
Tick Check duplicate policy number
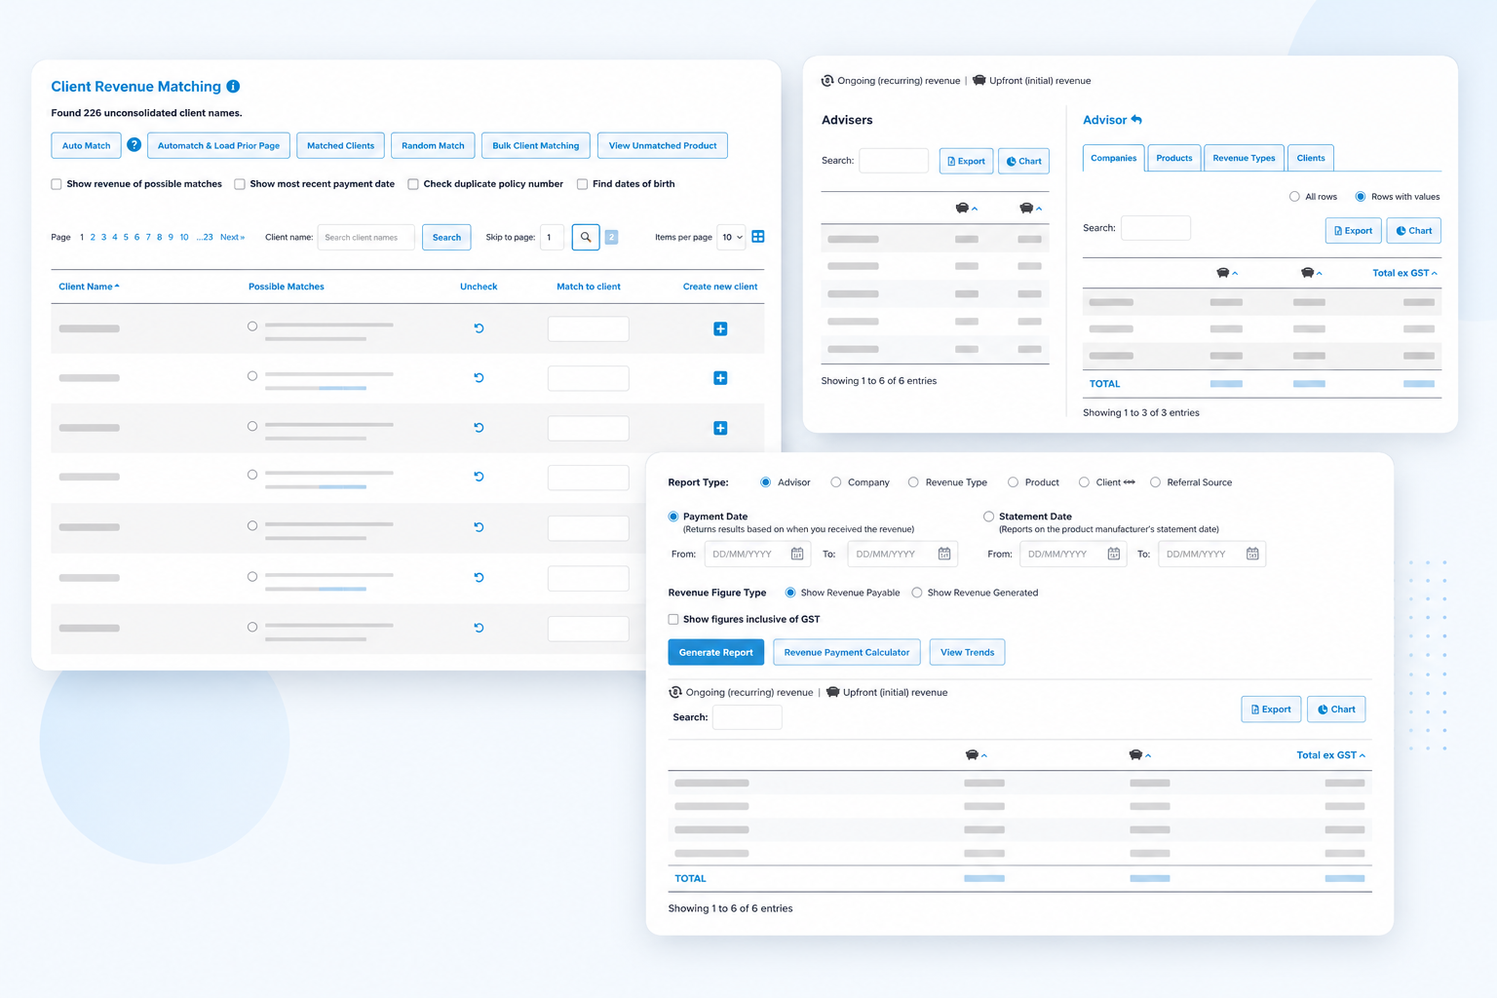click(413, 184)
